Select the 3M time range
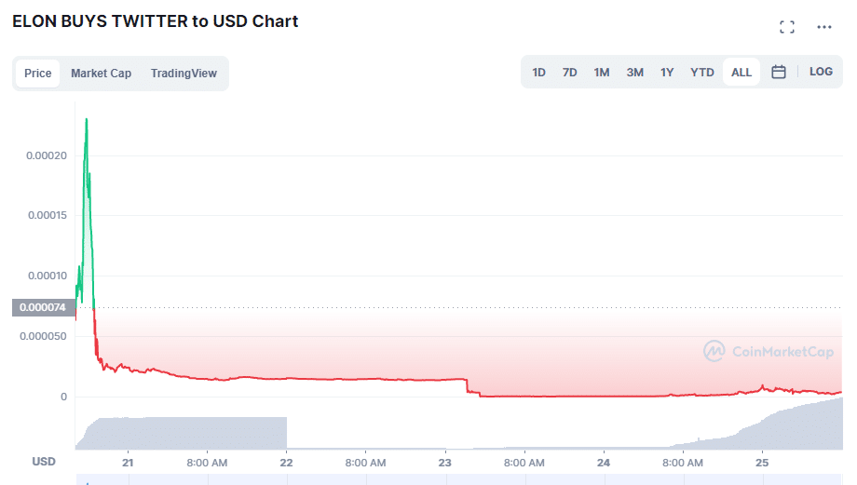The image size is (857, 485). [x=635, y=73]
